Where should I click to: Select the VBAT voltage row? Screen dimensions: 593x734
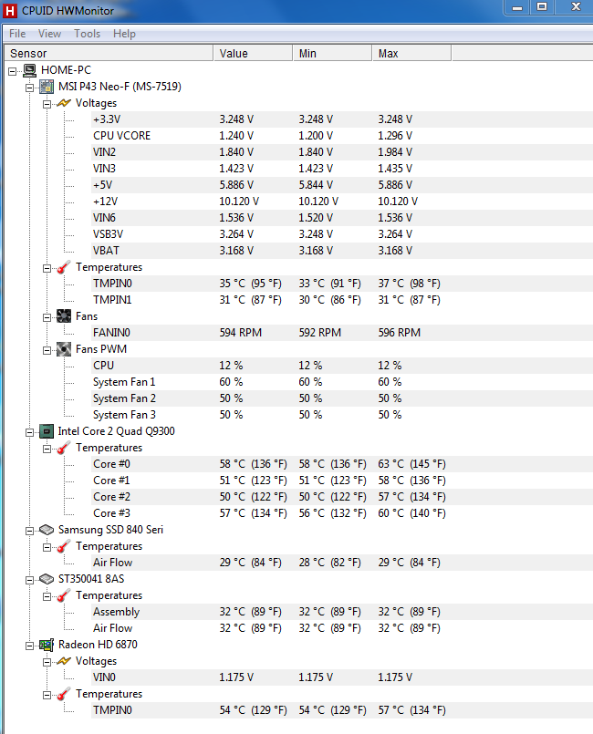[x=342, y=251]
